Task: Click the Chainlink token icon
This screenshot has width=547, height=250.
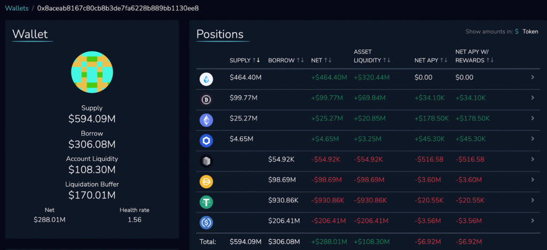Action: (206, 140)
